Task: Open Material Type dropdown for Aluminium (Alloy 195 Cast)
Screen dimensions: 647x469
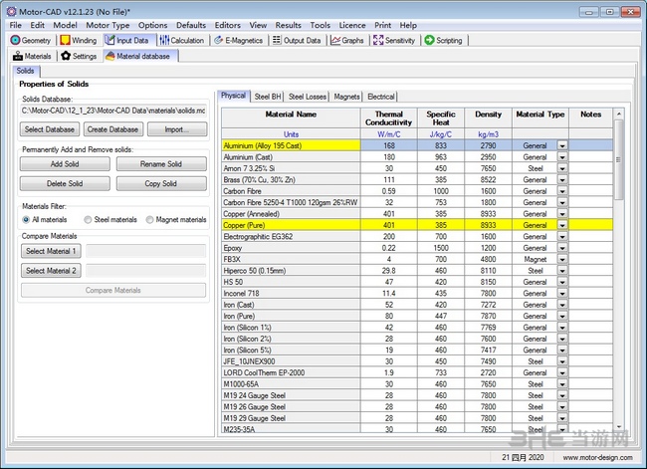Action: coord(562,145)
